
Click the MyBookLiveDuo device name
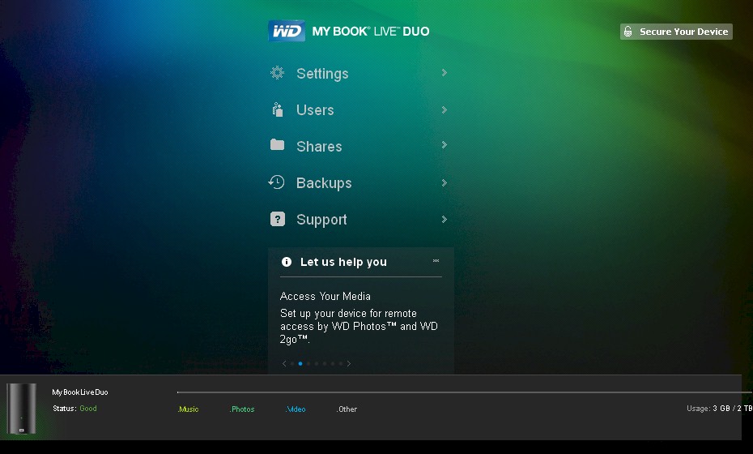coord(79,392)
